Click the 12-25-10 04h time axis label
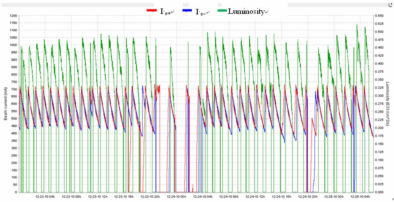Screen dimensions: 394x202 tap(360, 196)
